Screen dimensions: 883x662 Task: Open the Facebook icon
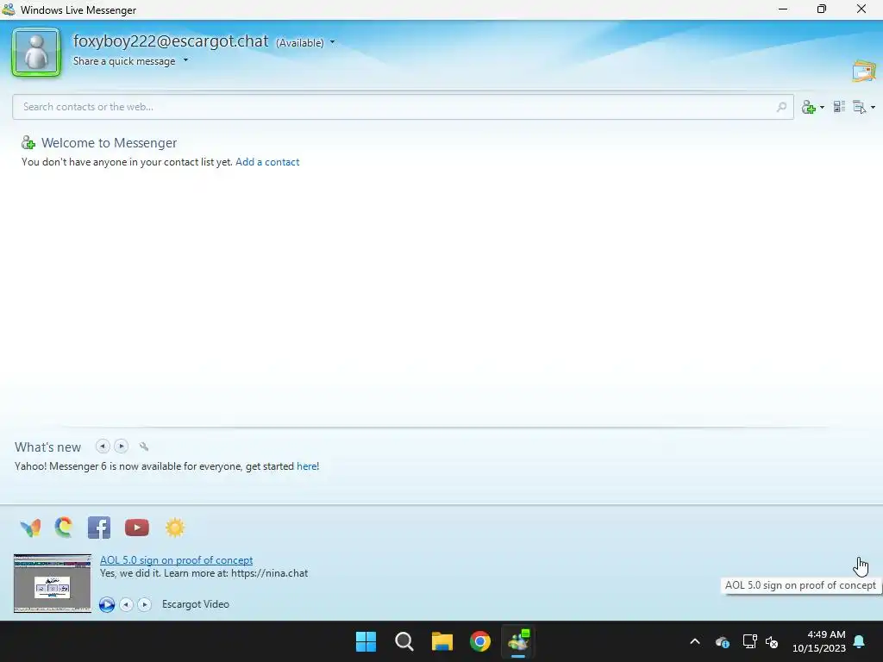click(x=99, y=528)
